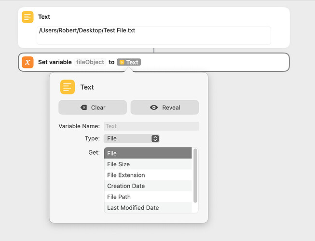Click the Get list scrollbar

pyautogui.click(x=195, y=175)
